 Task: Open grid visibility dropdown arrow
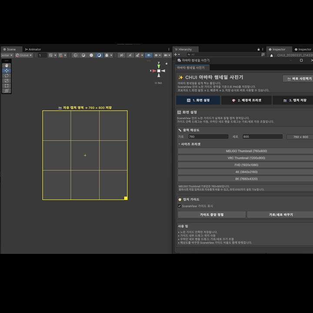pos(55,55)
